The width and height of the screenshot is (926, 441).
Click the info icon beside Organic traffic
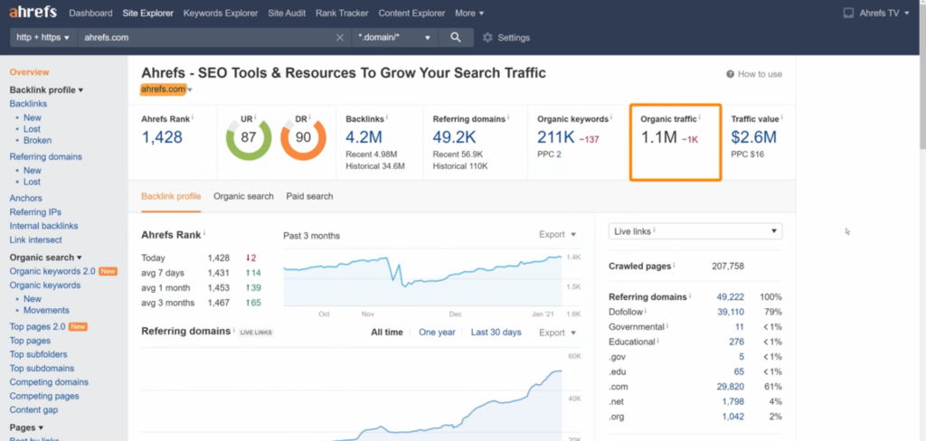700,118
